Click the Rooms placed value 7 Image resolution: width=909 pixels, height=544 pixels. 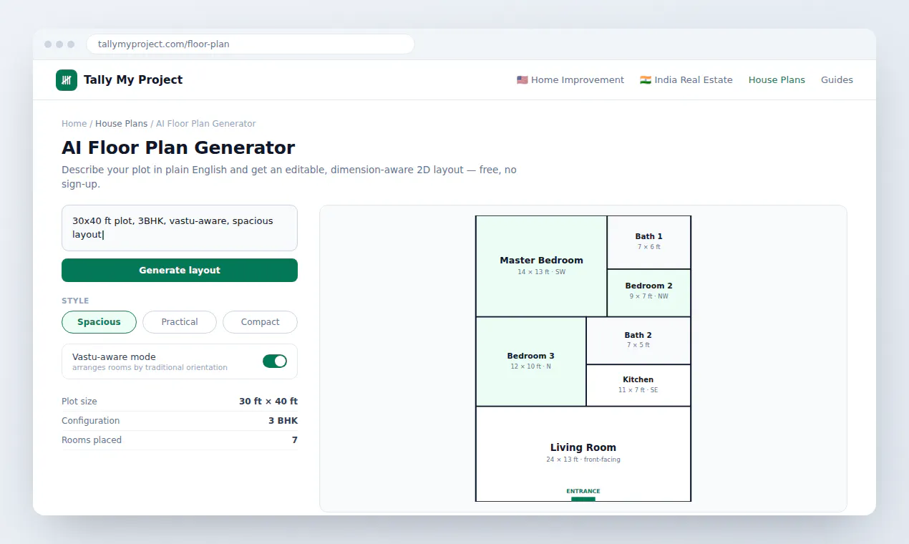pos(294,440)
